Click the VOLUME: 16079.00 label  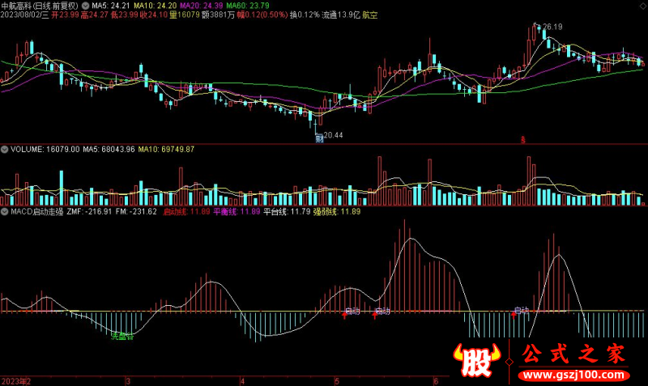45,150
